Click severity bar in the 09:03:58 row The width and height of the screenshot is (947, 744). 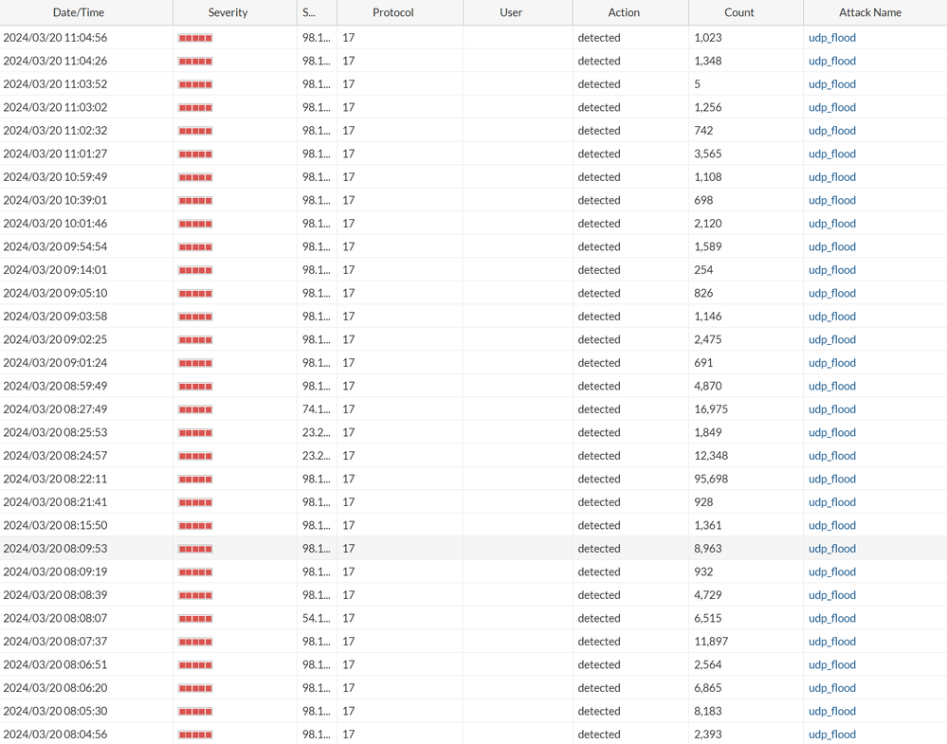[x=195, y=318]
